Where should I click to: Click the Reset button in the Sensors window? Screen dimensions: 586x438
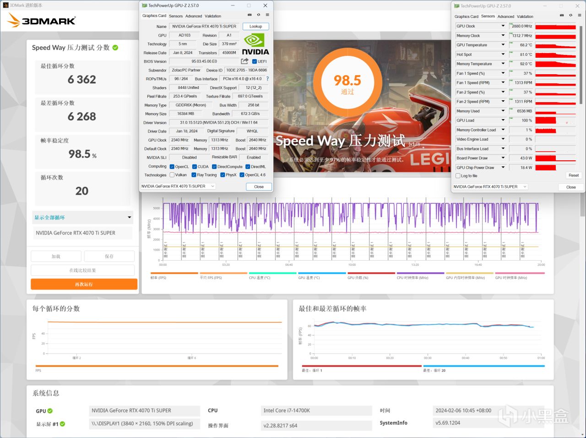574,175
